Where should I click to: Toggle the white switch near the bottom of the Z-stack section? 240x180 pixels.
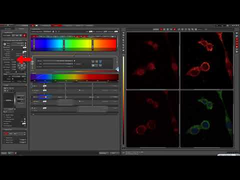tap(24, 123)
